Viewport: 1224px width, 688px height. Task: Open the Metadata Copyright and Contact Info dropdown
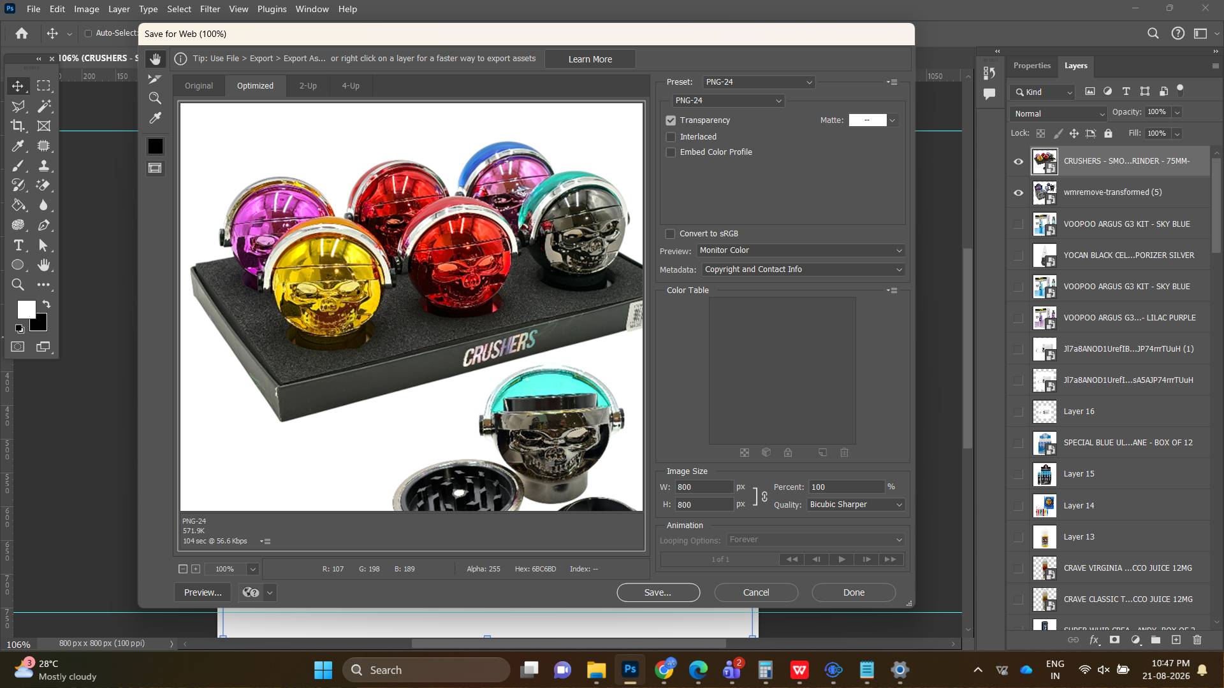(803, 269)
